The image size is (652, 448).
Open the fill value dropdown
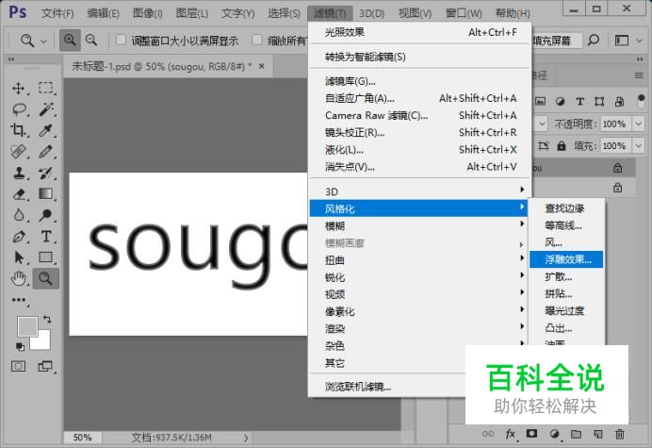click(638, 146)
